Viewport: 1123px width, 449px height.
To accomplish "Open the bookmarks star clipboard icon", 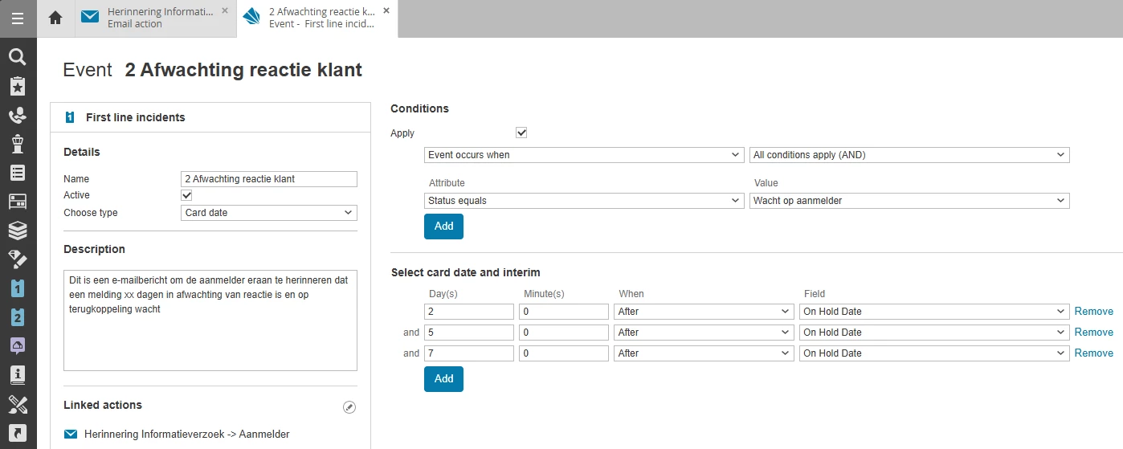I will (18, 87).
